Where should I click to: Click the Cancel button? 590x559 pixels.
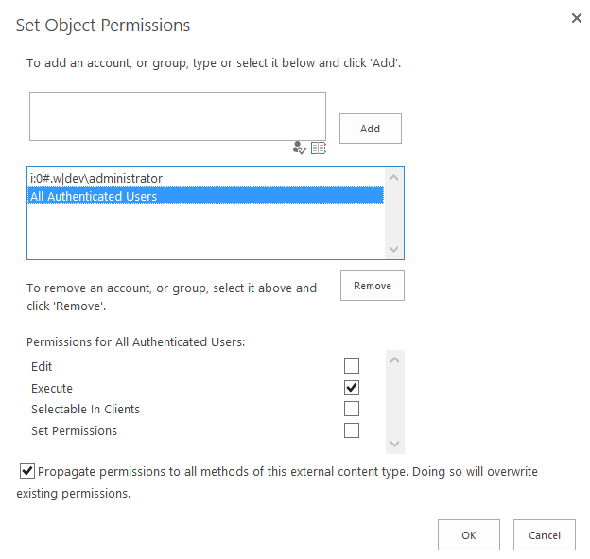(x=544, y=535)
